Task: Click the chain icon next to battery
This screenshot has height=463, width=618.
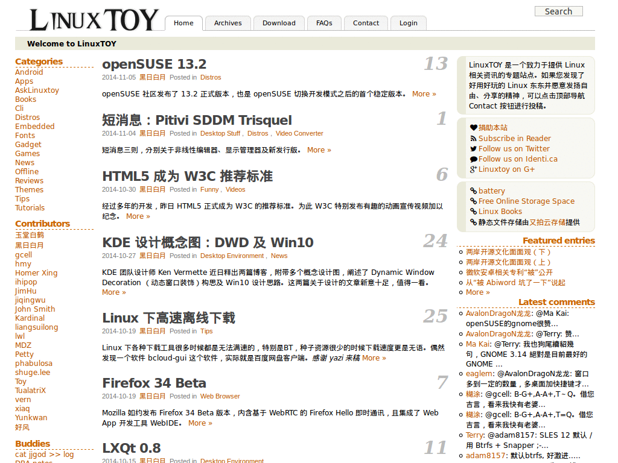Action: [473, 191]
